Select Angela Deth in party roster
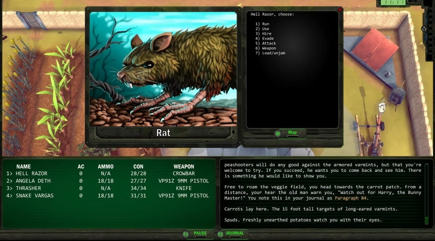 [x=33, y=181]
